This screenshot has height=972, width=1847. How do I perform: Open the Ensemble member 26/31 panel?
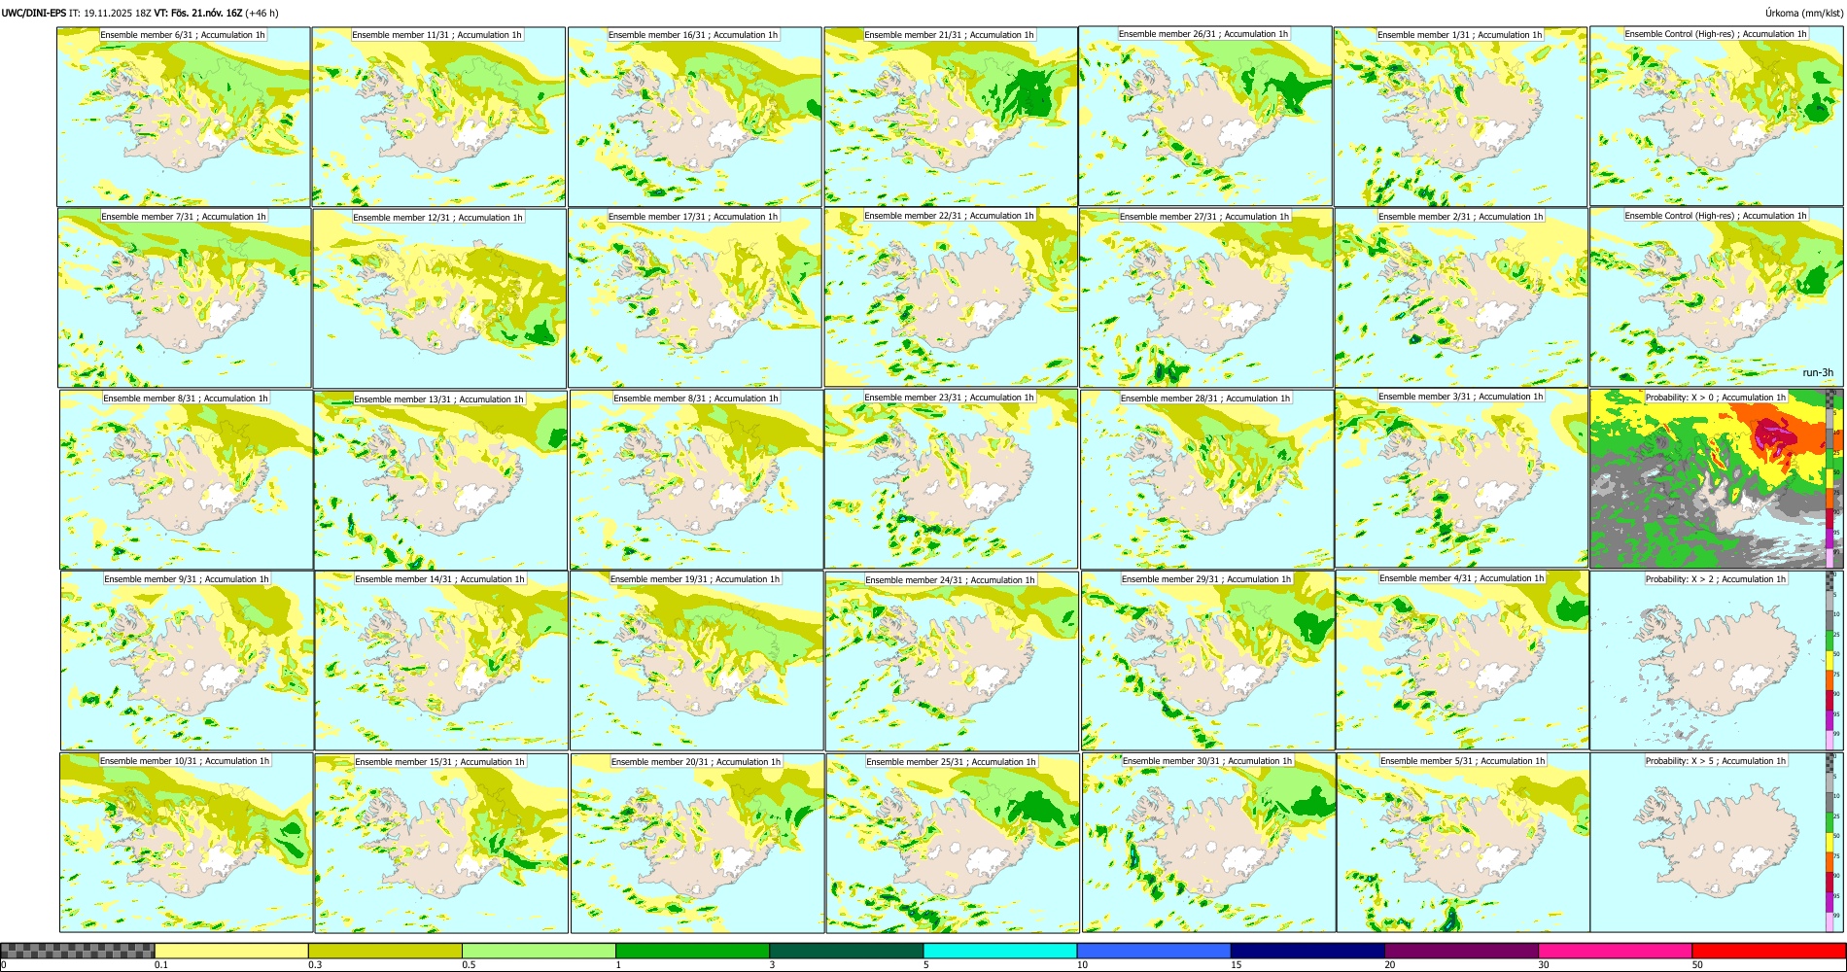[x=1205, y=116]
